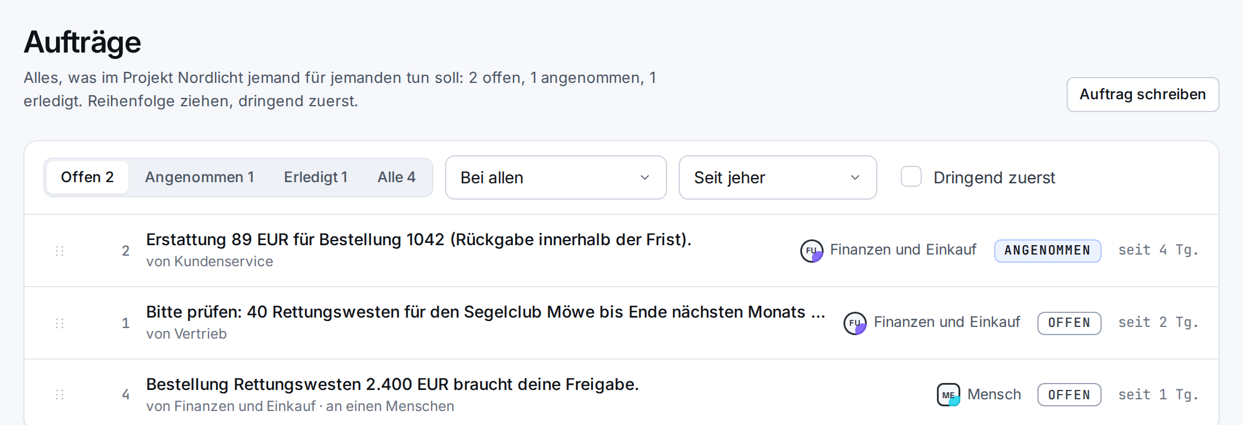
Task: Click order number 1 in the Segelclub Möwe row
Action: [126, 323]
